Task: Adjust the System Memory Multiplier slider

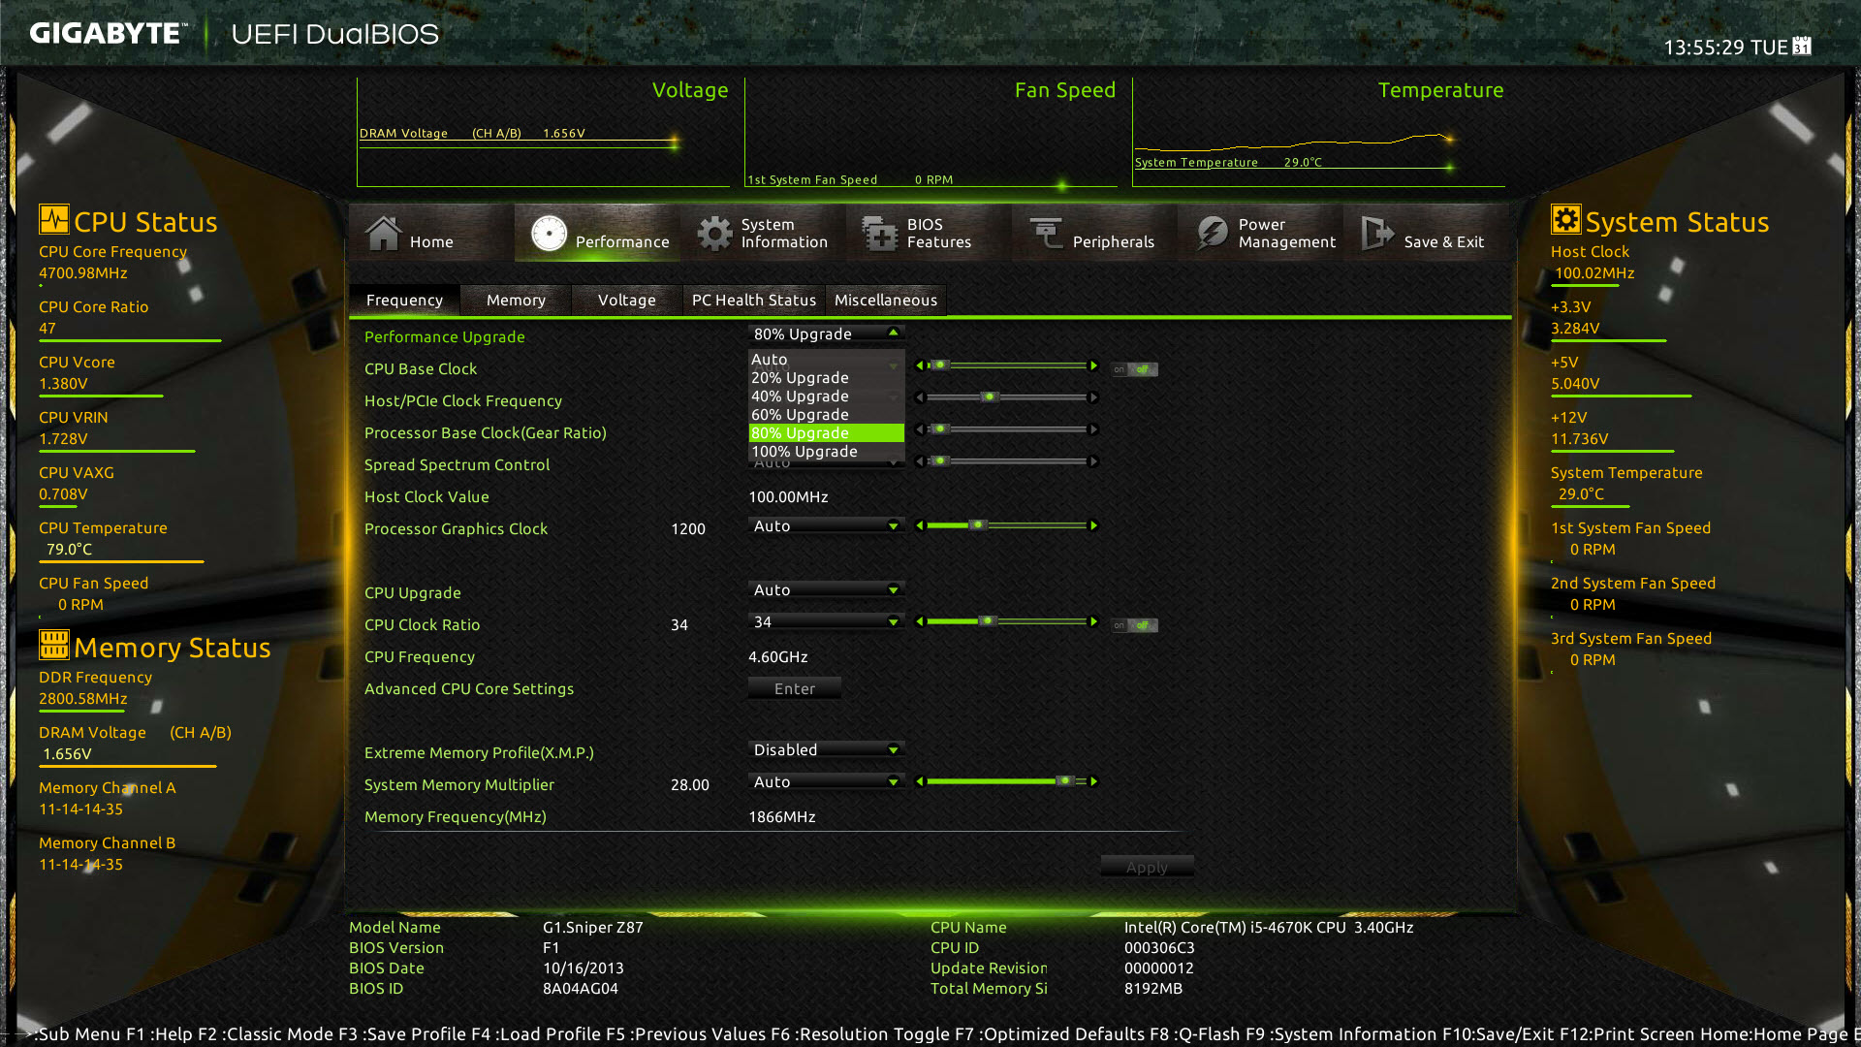Action: click(x=1006, y=781)
